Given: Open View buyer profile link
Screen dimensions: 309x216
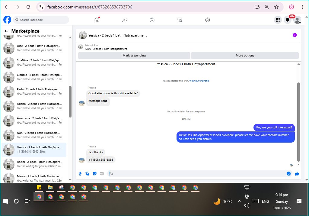Looking at the screenshot, I should tap(199, 81).
